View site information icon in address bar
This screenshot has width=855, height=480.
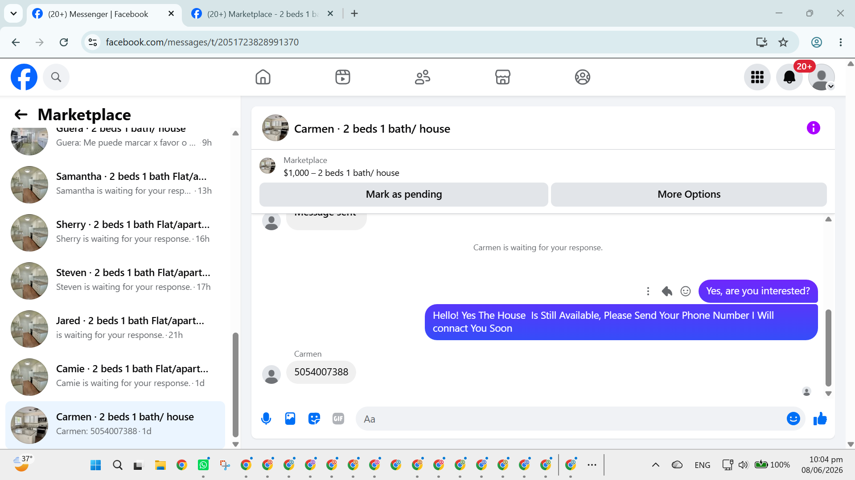click(x=93, y=42)
